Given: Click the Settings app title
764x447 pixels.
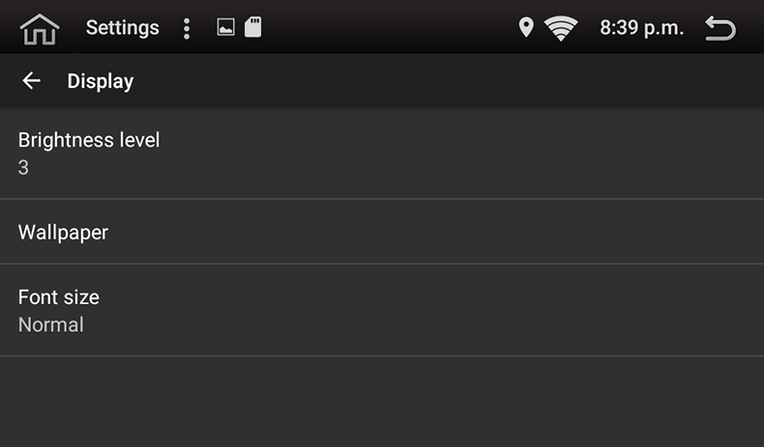Looking at the screenshot, I should 122,28.
